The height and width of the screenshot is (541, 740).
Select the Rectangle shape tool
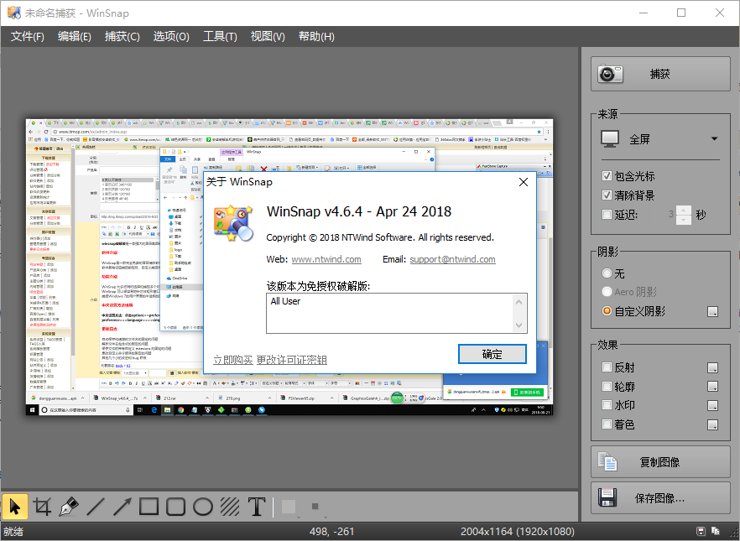pyautogui.click(x=149, y=507)
